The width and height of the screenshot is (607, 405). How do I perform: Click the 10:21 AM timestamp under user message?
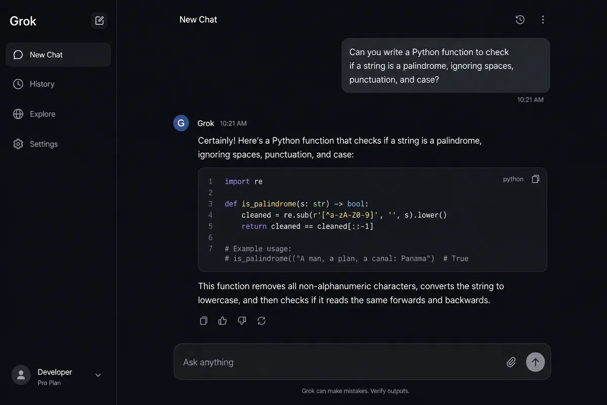530,100
